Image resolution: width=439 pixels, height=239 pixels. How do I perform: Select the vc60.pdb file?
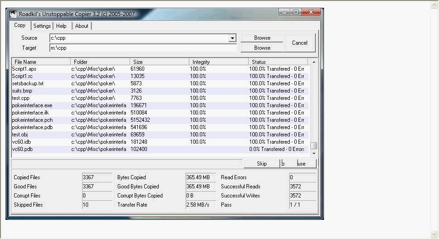(x=160, y=149)
